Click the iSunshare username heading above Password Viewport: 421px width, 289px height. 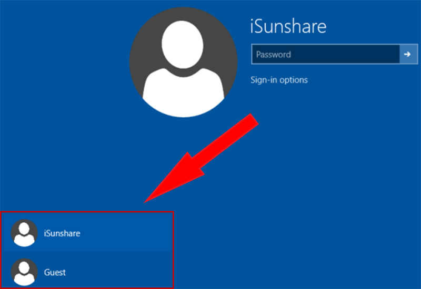(288, 26)
